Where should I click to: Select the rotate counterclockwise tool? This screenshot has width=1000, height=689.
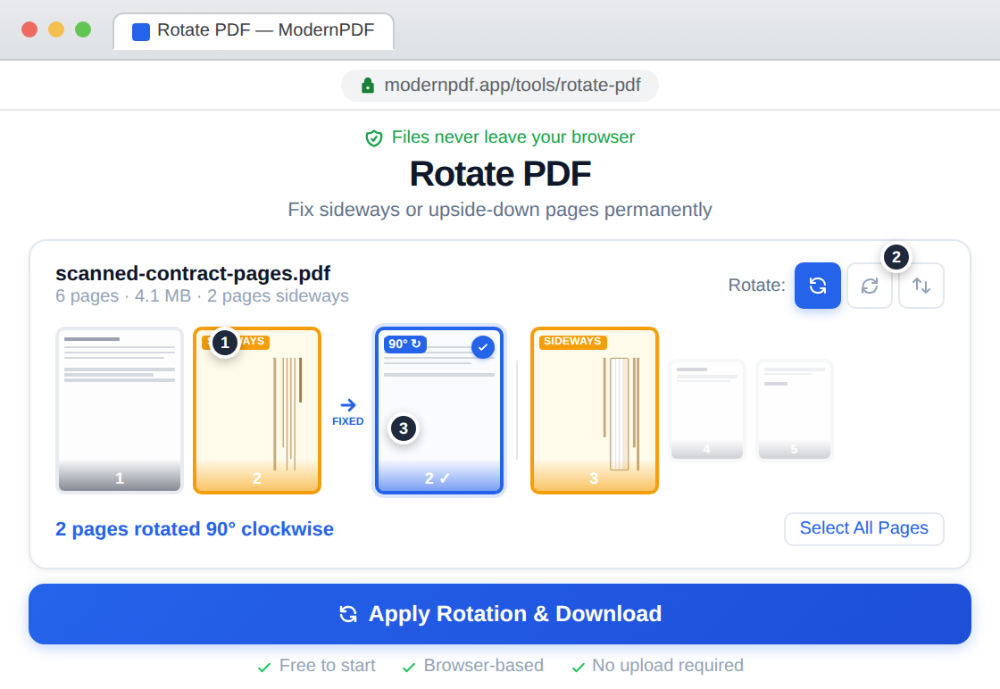pyautogui.click(x=869, y=286)
